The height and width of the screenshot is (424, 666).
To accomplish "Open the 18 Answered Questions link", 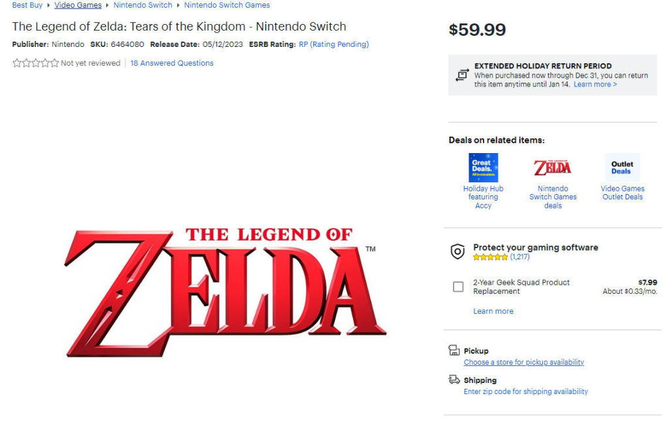I will [172, 63].
